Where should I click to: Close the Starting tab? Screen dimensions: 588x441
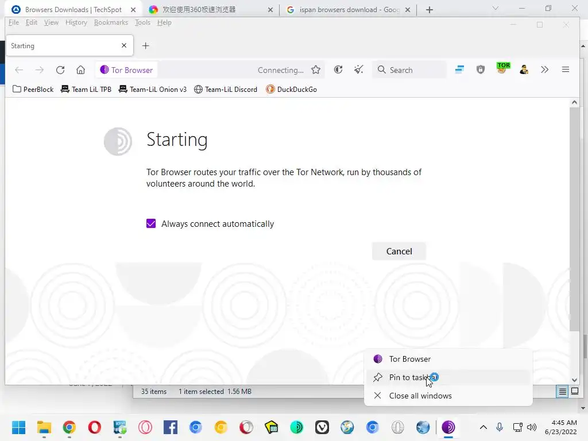click(x=124, y=45)
